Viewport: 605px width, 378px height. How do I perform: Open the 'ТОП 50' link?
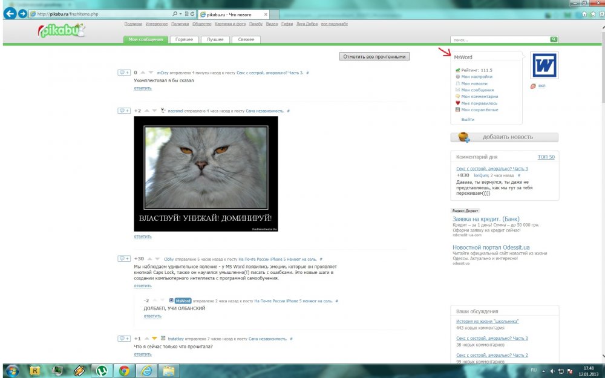point(546,157)
